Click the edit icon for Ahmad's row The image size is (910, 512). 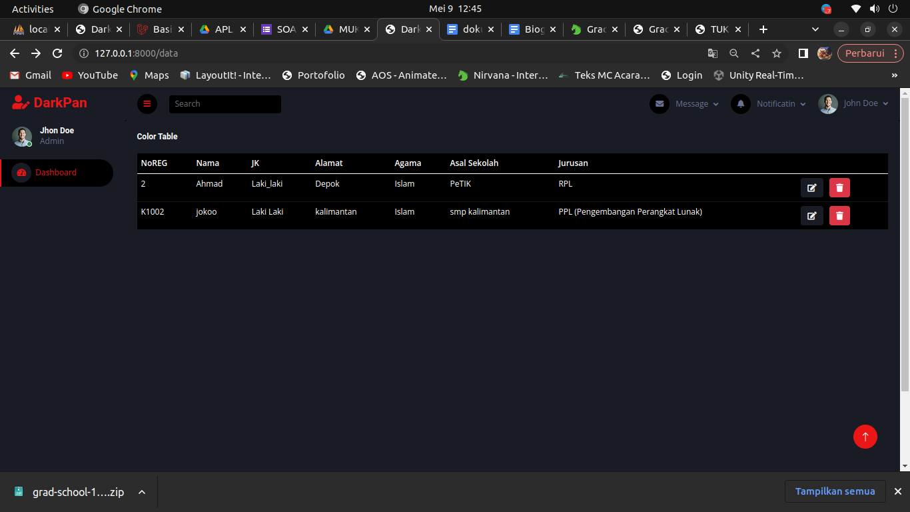click(811, 188)
